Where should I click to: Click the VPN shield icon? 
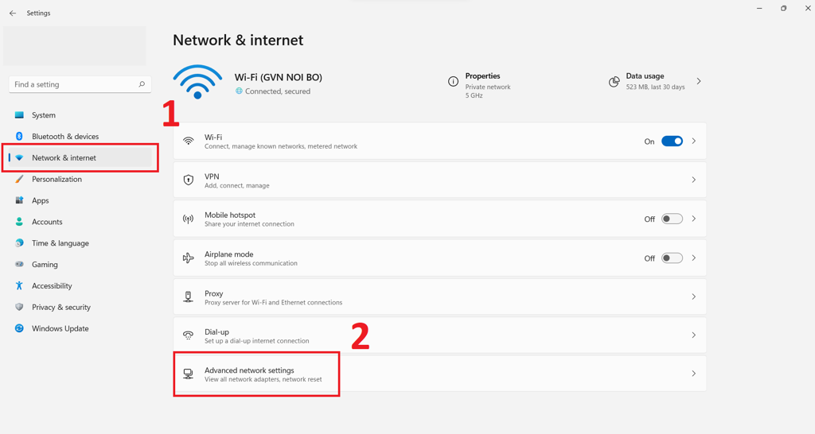[189, 180]
